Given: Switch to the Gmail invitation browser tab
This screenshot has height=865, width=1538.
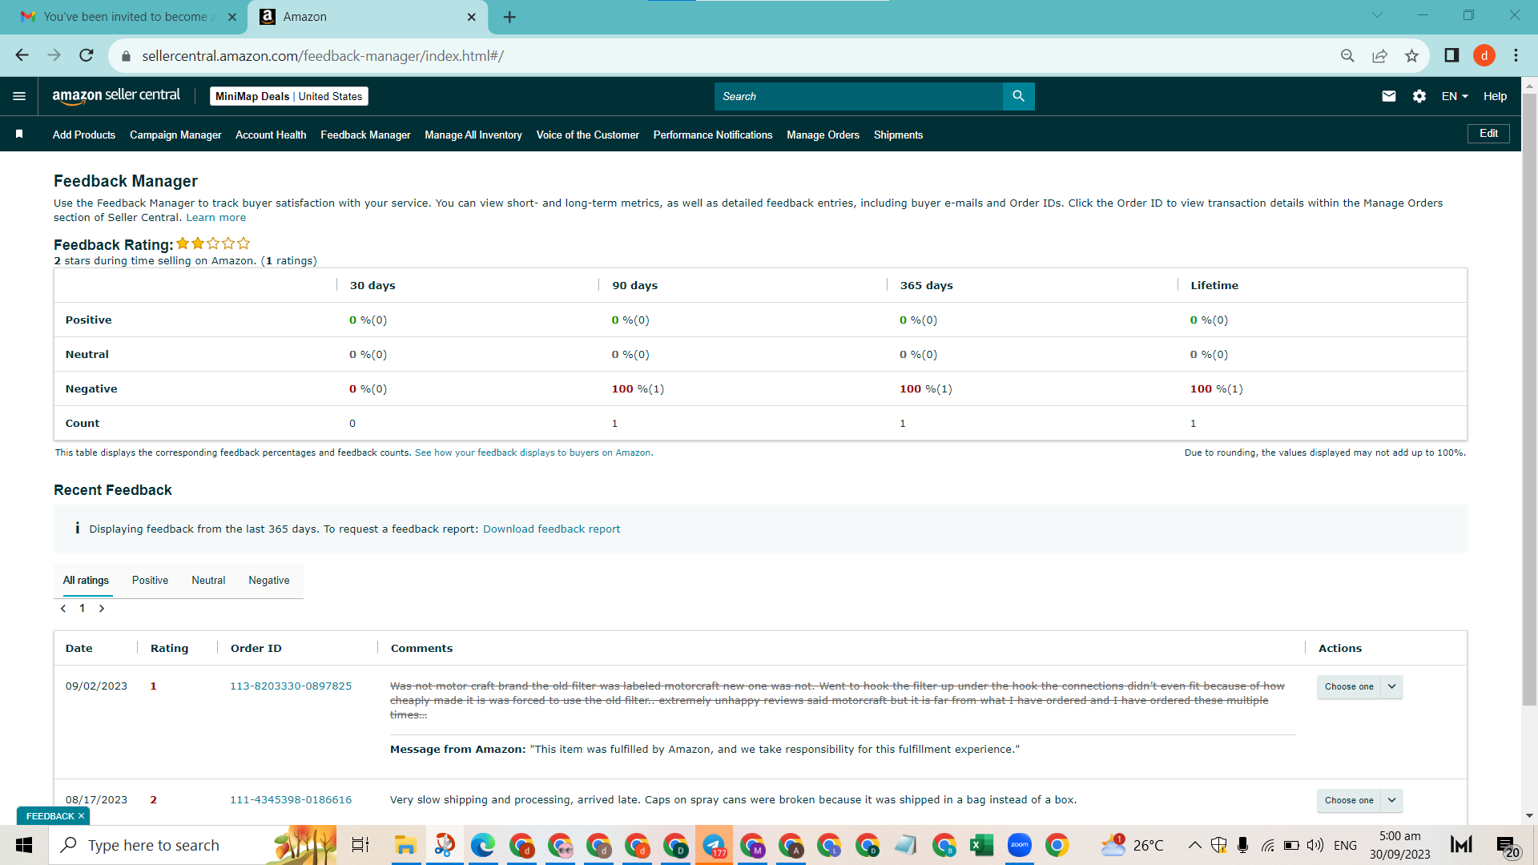Looking at the screenshot, I should (128, 17).
